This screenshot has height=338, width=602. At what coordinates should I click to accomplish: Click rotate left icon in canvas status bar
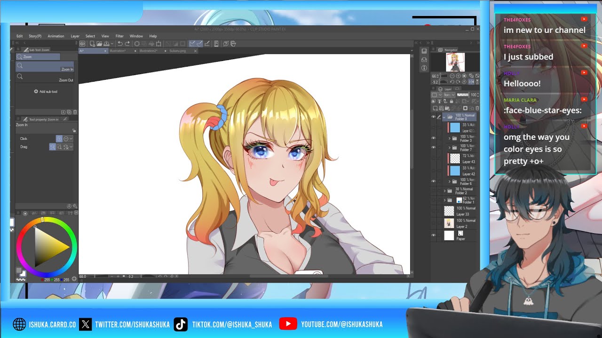pyautogui.click(x=160, y=276)
